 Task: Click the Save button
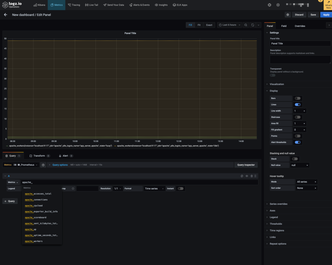pyautogui.click(x=313, y=15)
